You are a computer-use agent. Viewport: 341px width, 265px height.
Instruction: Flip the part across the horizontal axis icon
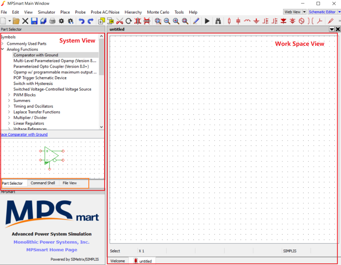tap(147, 21)
